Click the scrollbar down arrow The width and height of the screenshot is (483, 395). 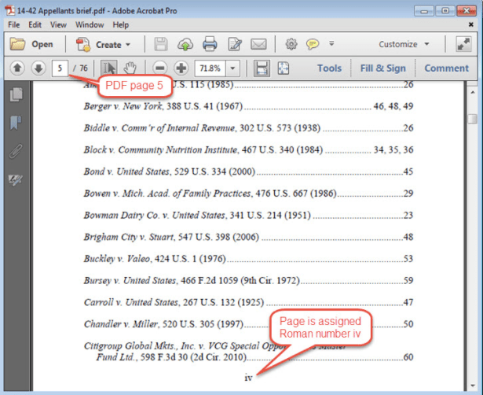tap(473, 386)
